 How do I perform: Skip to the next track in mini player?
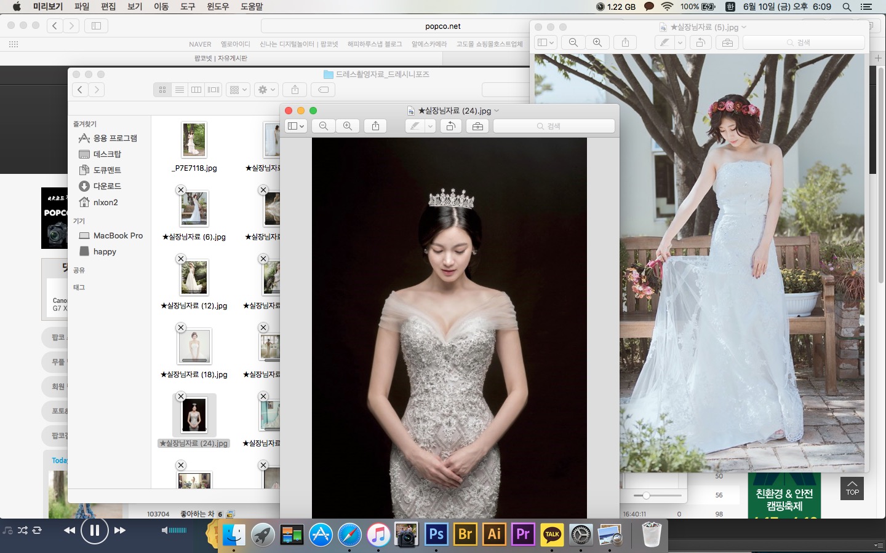pyautogui.click(x=120, y=530)
